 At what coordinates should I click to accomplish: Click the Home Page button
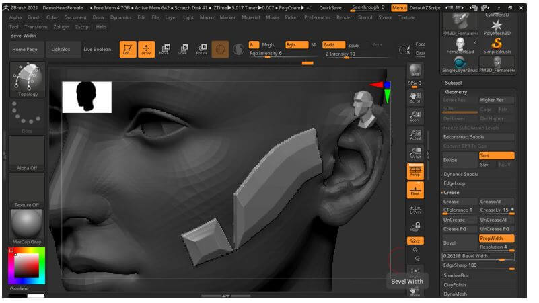(x=25, y=50)
